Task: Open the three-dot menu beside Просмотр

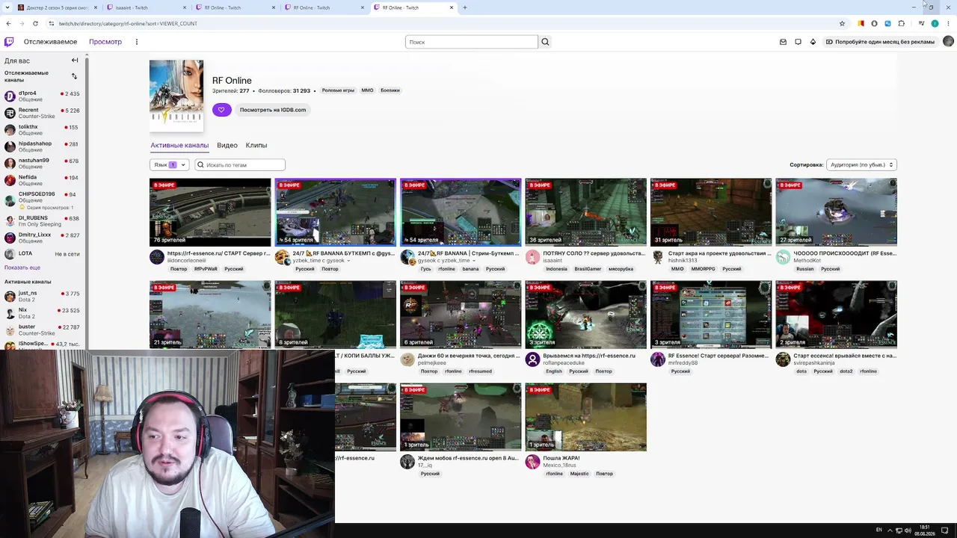Action: coord(137,42)
